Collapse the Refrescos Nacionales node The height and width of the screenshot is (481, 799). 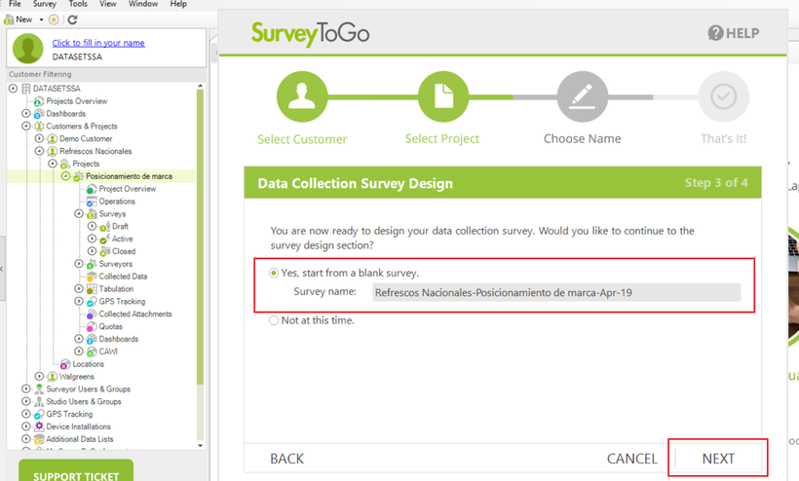39,151
